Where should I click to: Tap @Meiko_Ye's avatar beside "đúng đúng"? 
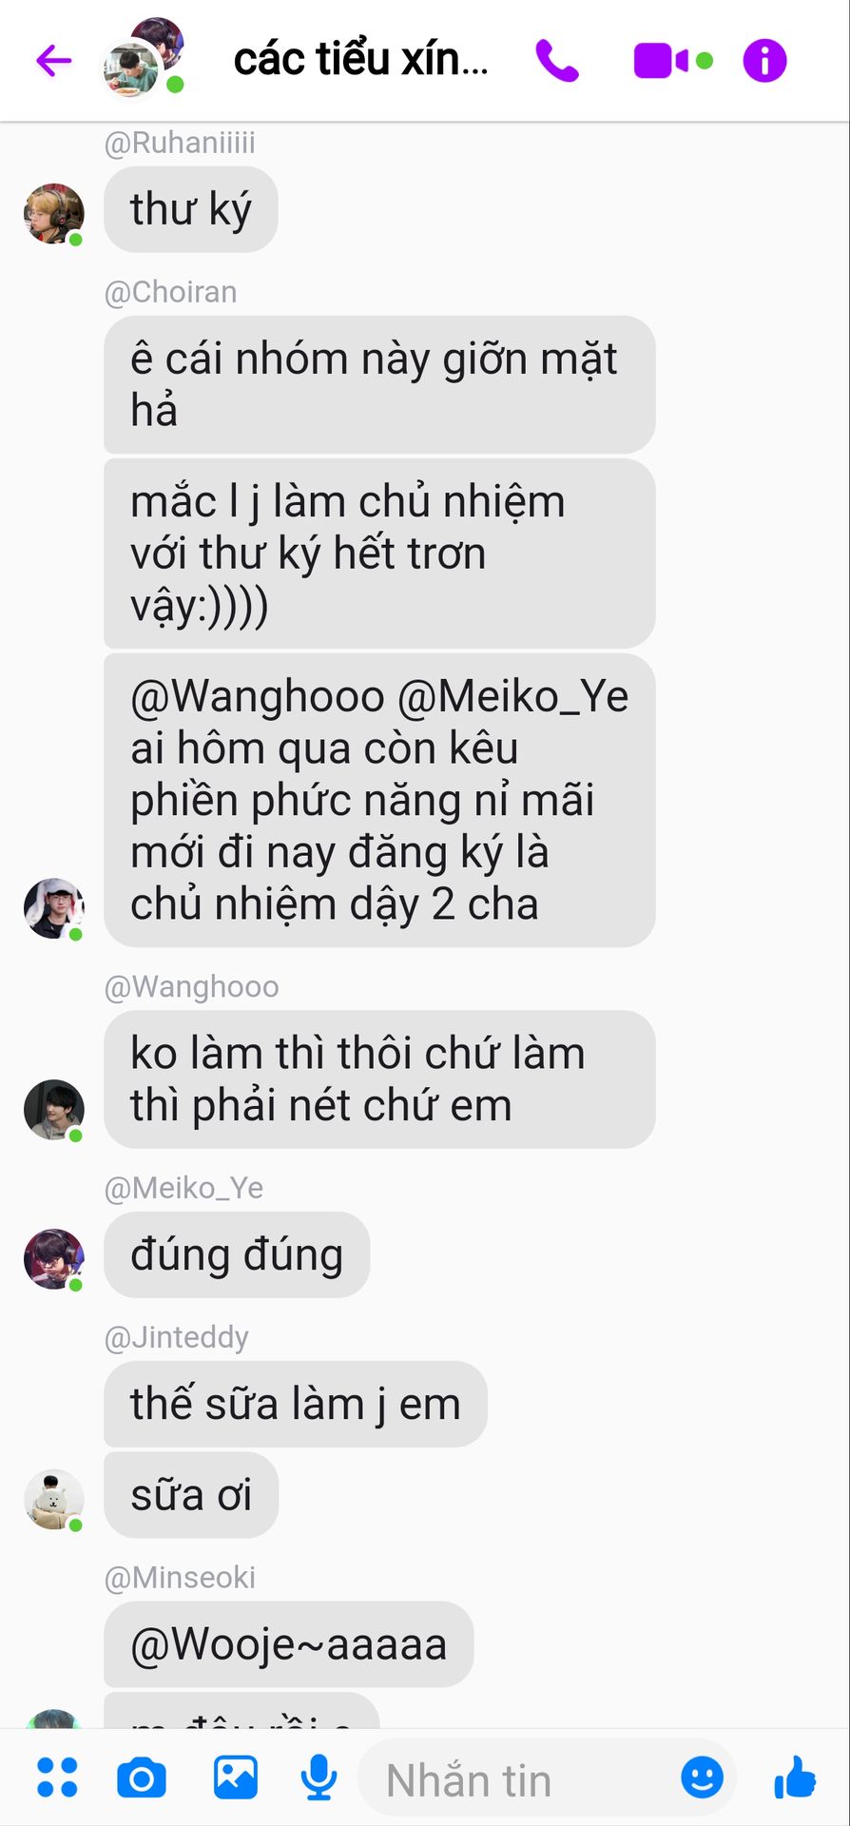pyautogui.click(x=54, y=1258)
